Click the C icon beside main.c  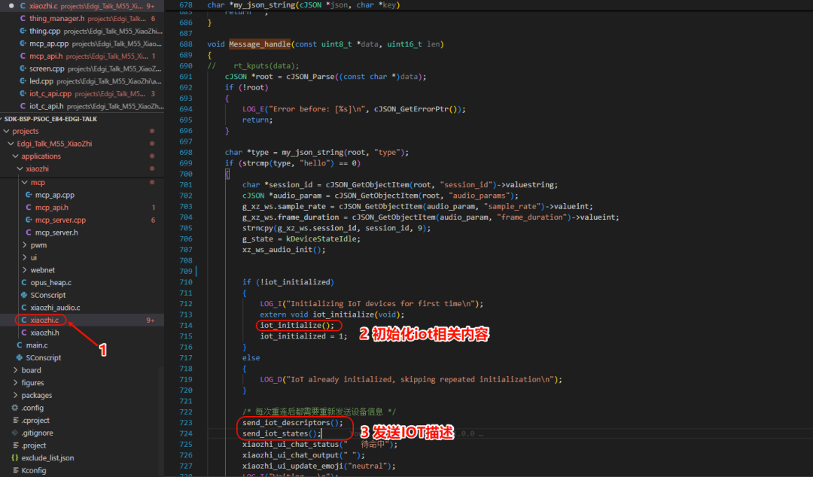19,345
